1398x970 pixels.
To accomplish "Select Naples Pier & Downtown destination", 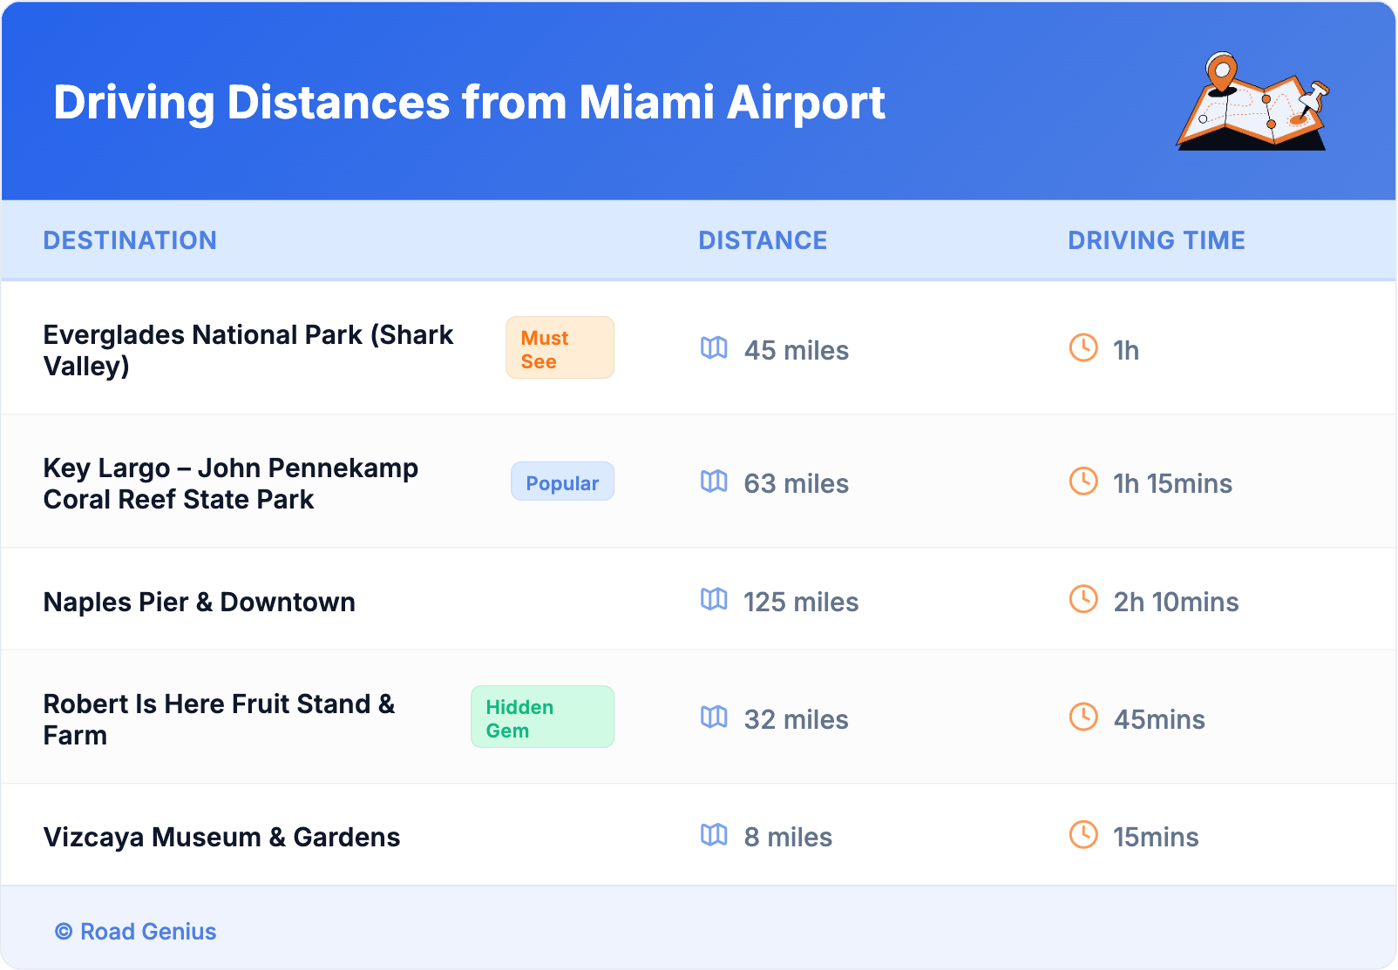I will (x=200, y=602).
